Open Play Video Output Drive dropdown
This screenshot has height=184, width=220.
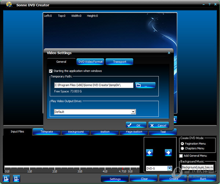tap(133, 112)
